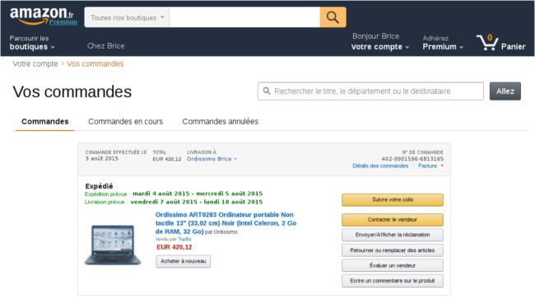The height and width of the screenshot is (304, 535).
Task: Click 'Acheter à nouveau' button
Action: [x=184, y=261]
